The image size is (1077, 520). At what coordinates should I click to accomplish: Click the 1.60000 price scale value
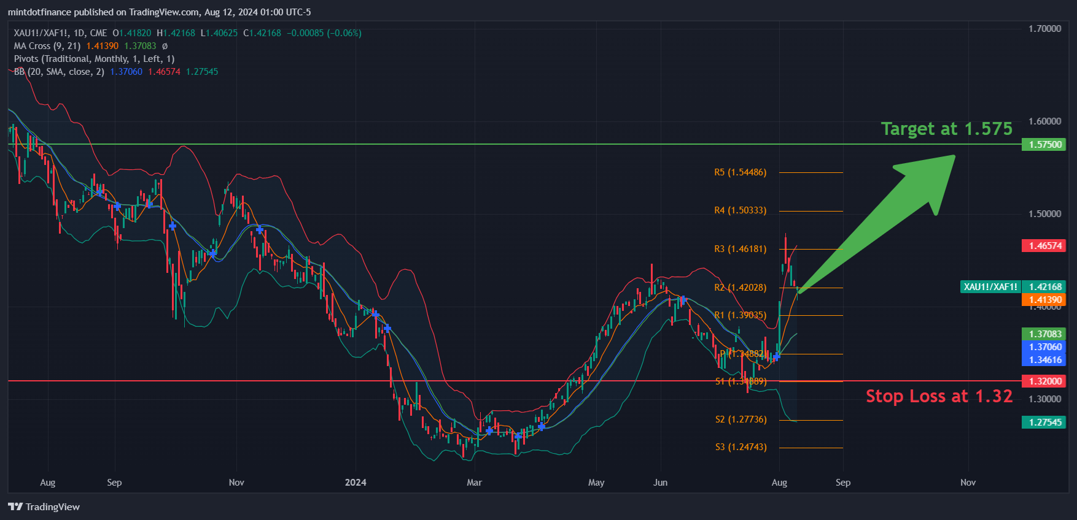coord(1045,121)
